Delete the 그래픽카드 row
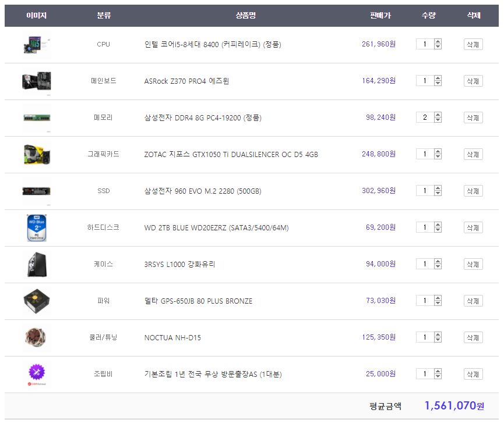 coord(473,154)
